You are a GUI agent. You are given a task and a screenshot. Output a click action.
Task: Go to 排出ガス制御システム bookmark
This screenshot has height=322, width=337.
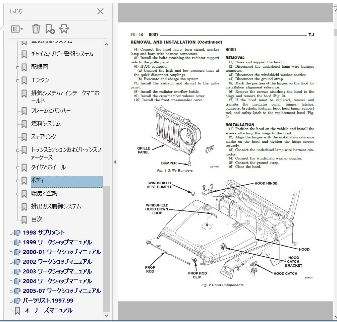[x=56, y=206]
